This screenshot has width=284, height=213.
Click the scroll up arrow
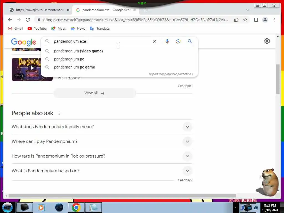coord(278,37)
